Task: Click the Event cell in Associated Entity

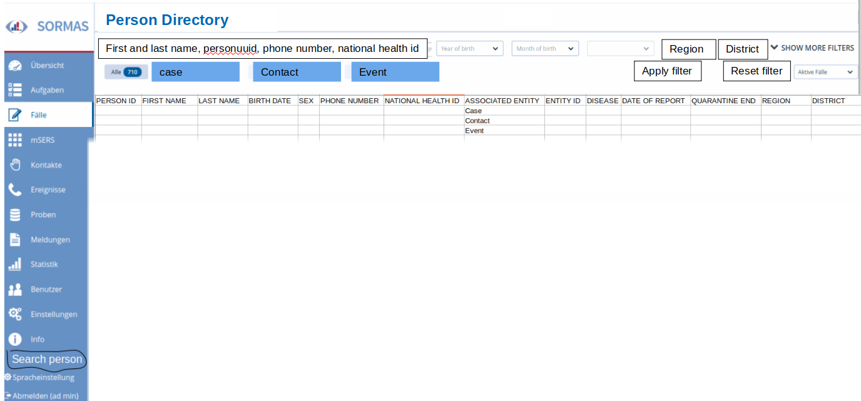Action: 504,131
